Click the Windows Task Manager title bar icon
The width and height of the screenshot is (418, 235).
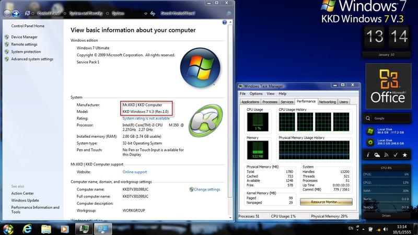[x=240, y=86]
